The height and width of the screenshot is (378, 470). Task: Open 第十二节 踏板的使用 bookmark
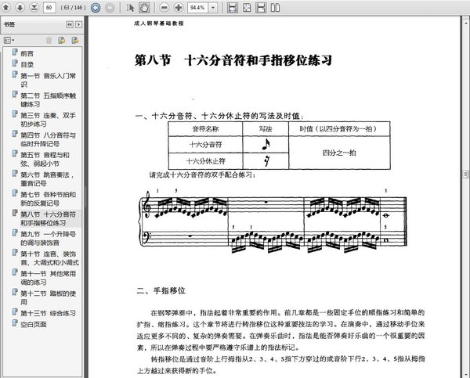pyautogui.click(x=49, y=297)
